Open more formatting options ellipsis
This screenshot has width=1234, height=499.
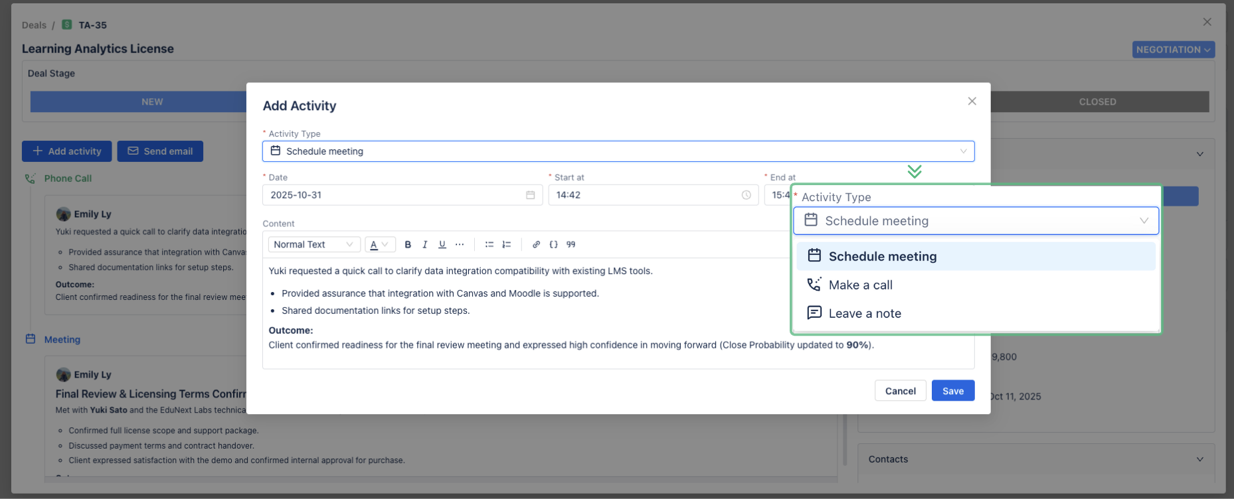(x=460, y=245)
